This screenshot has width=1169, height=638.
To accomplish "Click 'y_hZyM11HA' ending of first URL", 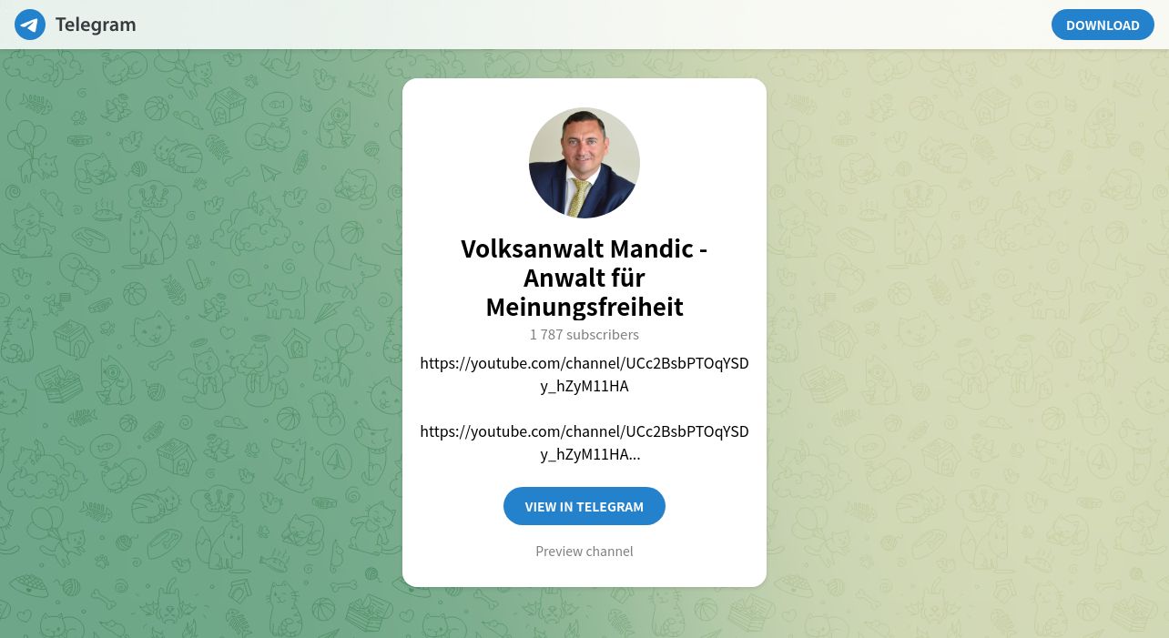I will coord(584,386).
